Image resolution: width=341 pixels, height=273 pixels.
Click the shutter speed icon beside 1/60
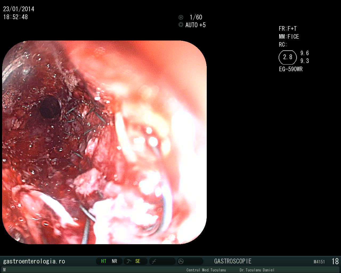point(181,17)
